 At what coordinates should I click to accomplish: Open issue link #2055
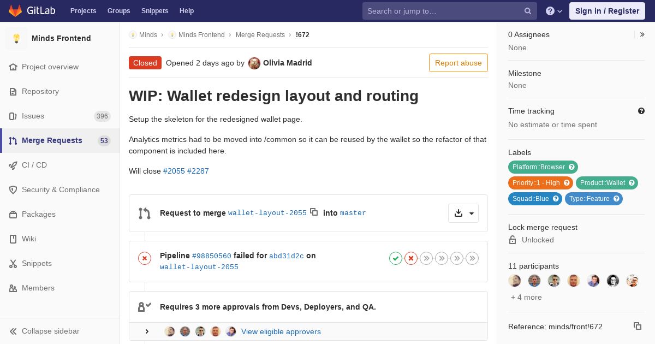click(x=174, y=171)
